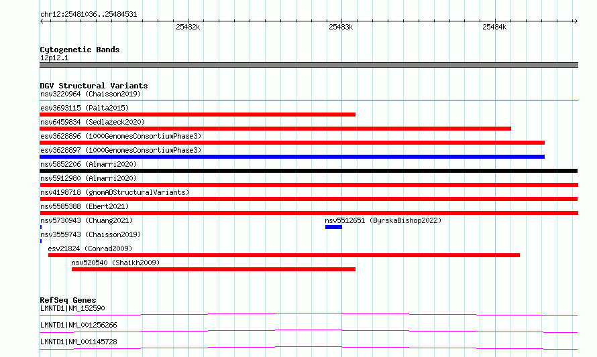The image size is (597, 357).
Task: Click the 25484k ruler label
Action: [x=494, y=27]
